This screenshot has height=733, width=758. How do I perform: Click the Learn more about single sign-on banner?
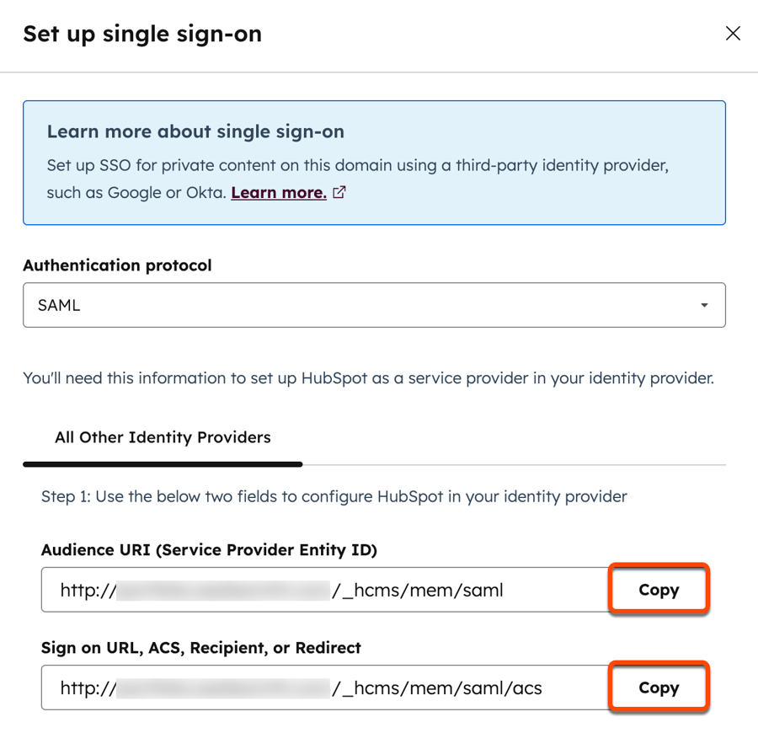[x=373, y=163]
